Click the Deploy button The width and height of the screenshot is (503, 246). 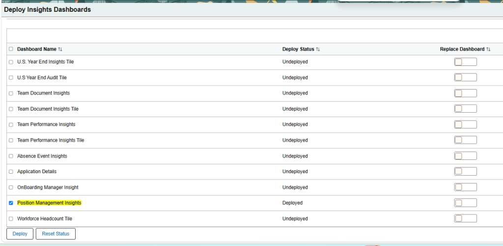20,234
